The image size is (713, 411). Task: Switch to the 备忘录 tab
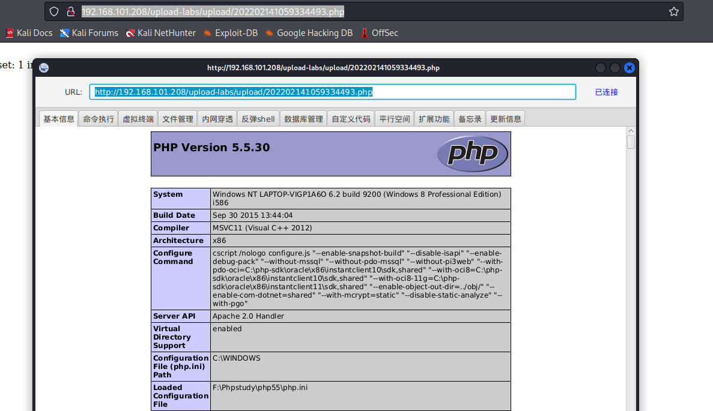click(x=470, y=119)
